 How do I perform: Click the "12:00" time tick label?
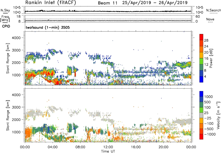108,147
